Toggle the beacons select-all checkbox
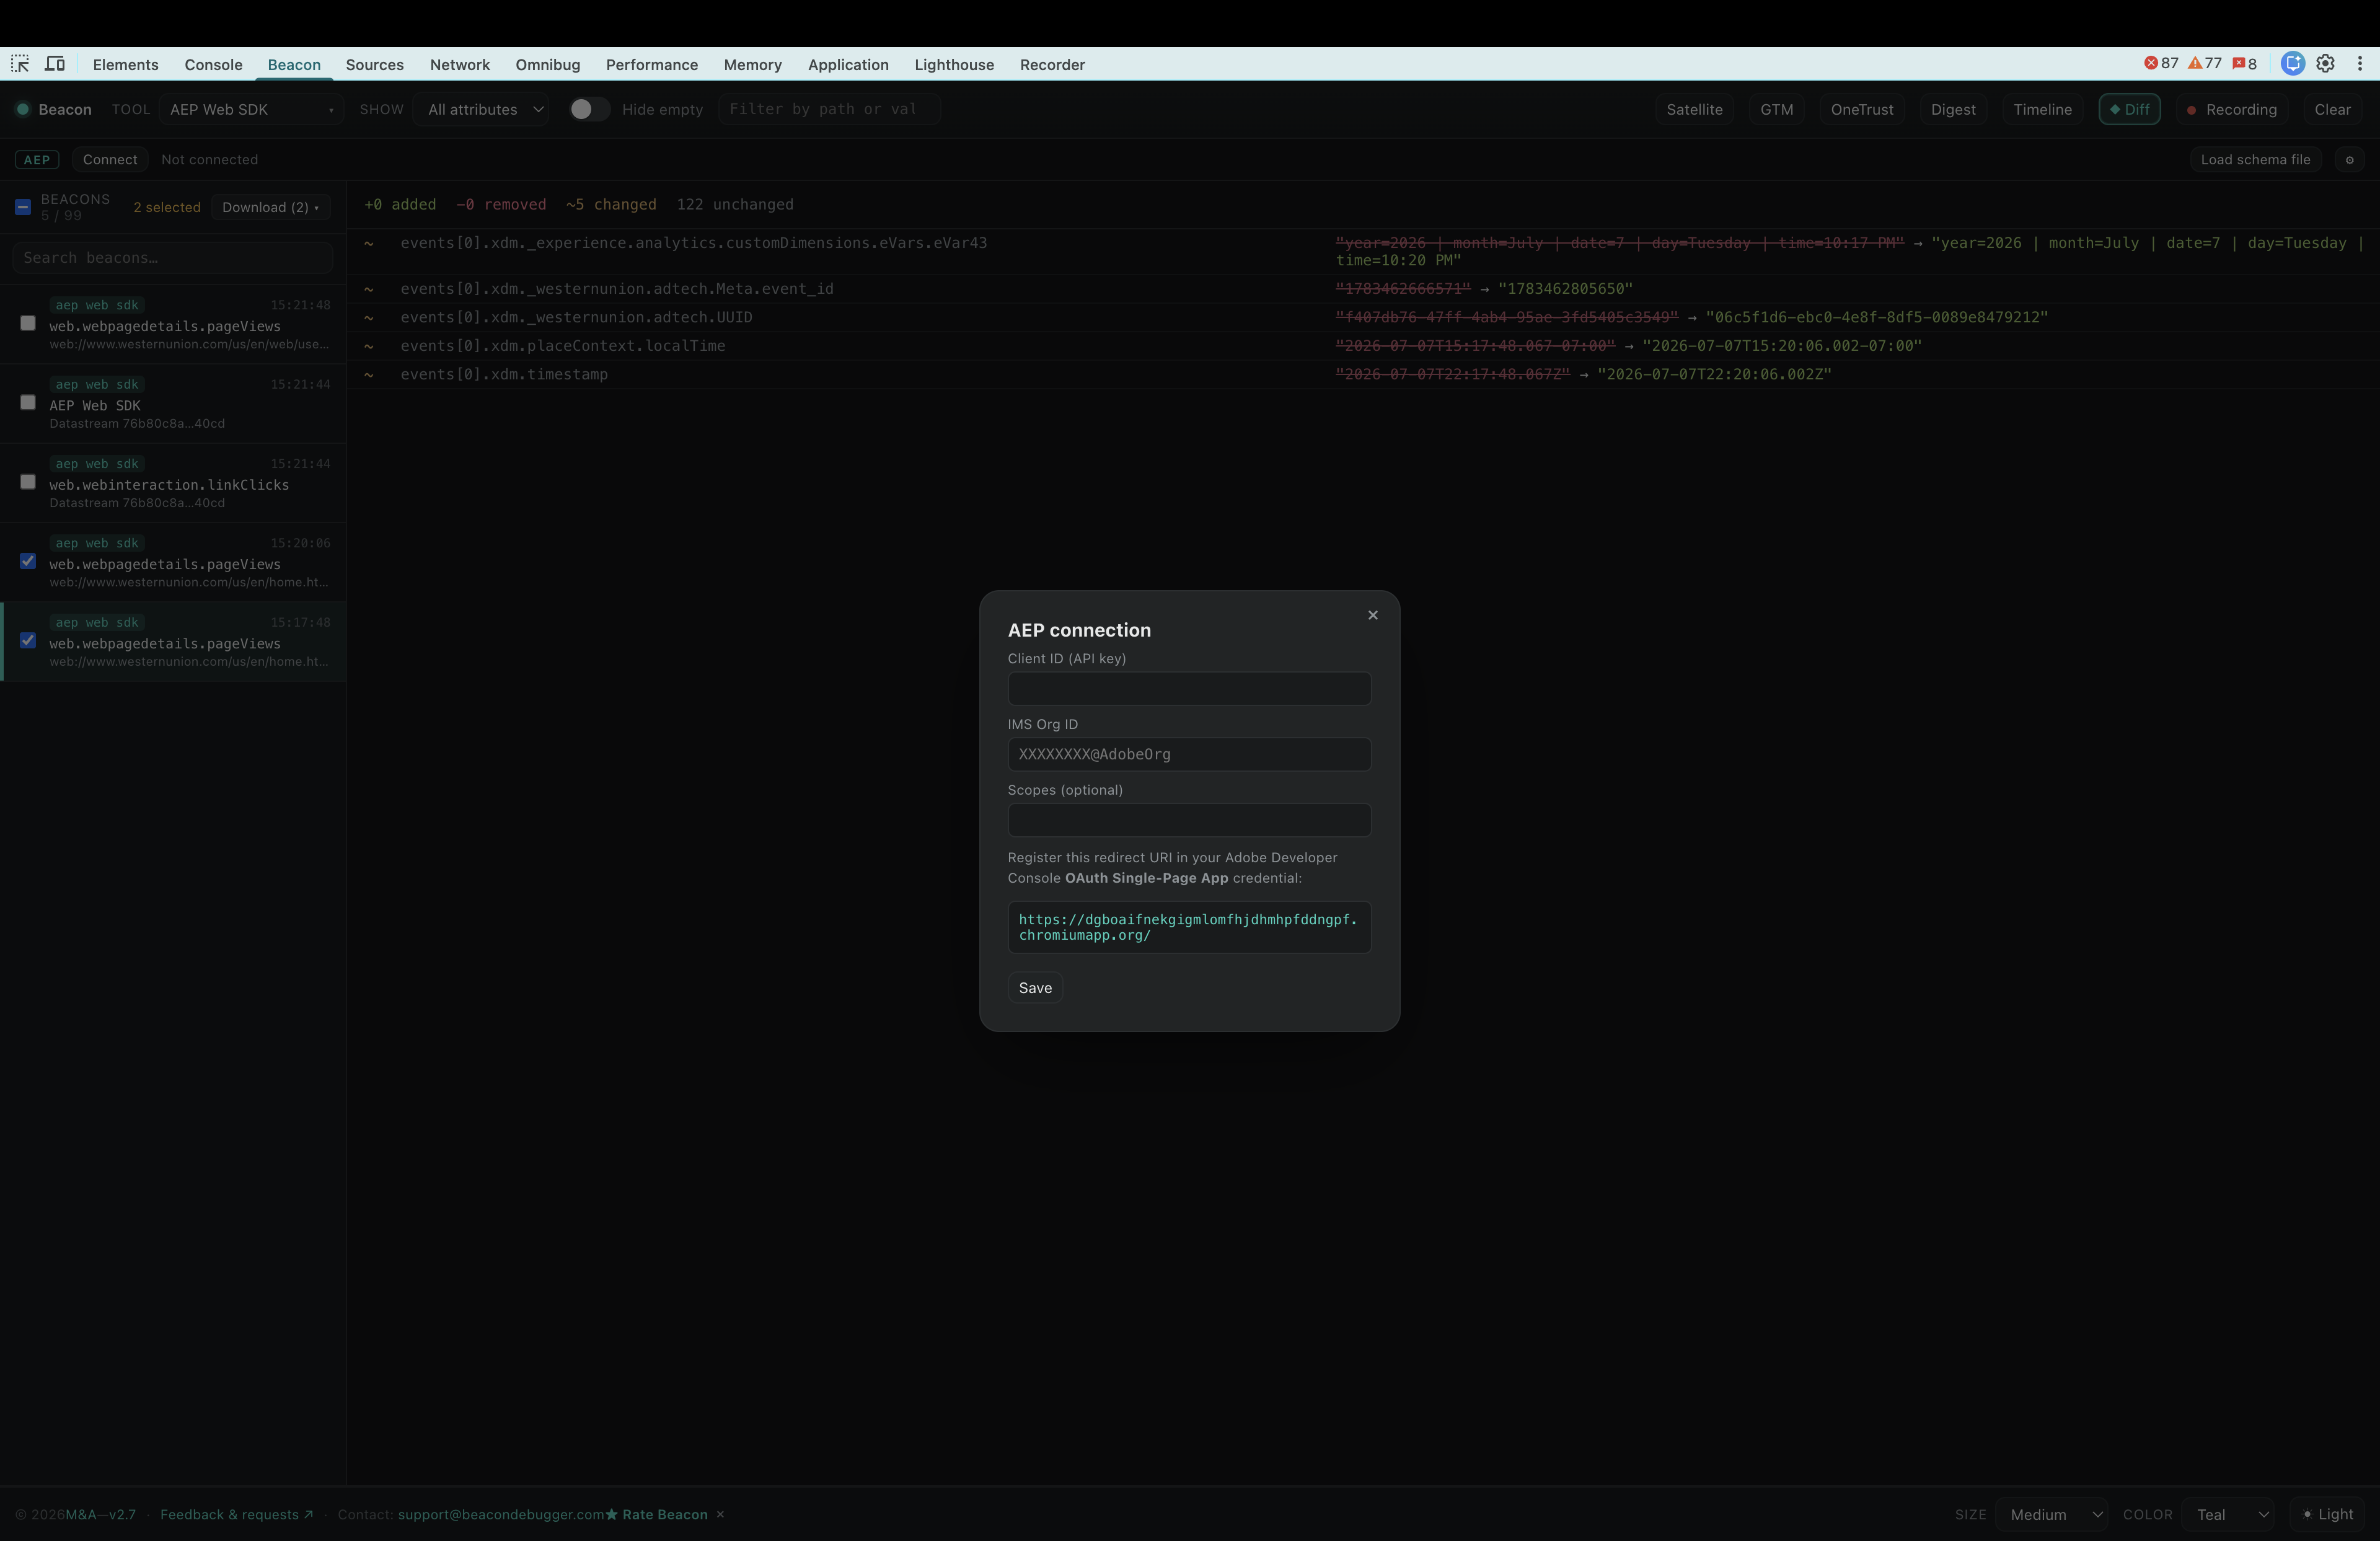2380x1541 pixels. point(23,207)
